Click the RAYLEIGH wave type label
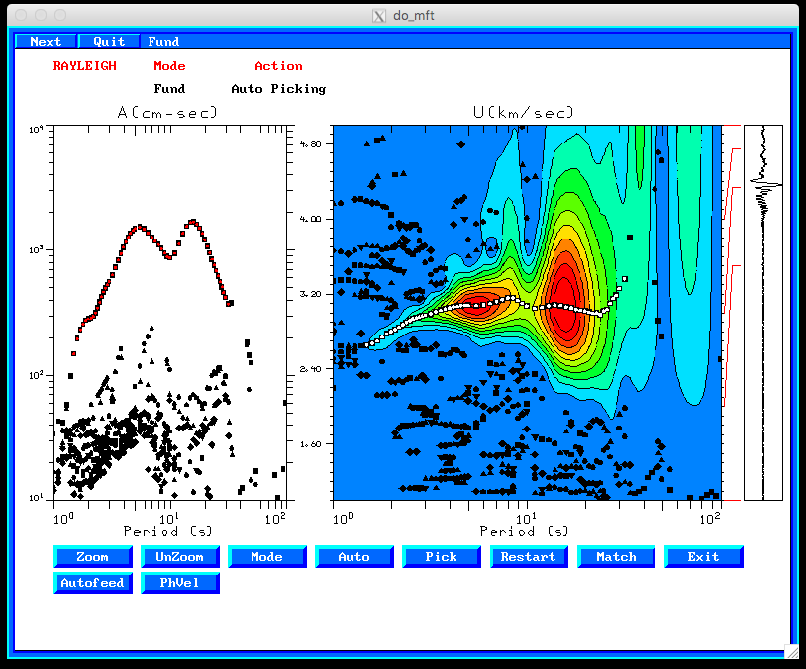 coord(85,66)
